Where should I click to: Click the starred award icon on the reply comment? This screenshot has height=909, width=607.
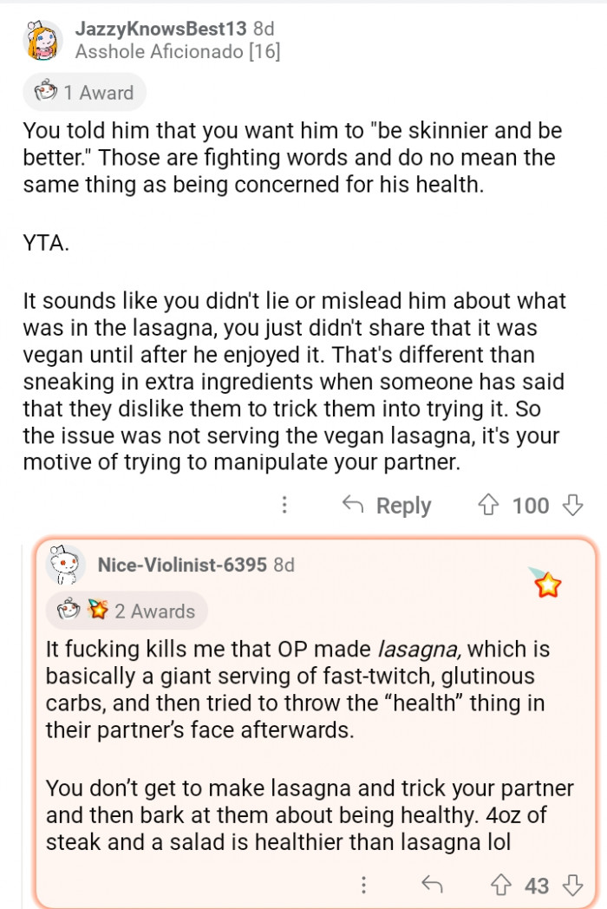pyautogui.click(x=547, y=585)
